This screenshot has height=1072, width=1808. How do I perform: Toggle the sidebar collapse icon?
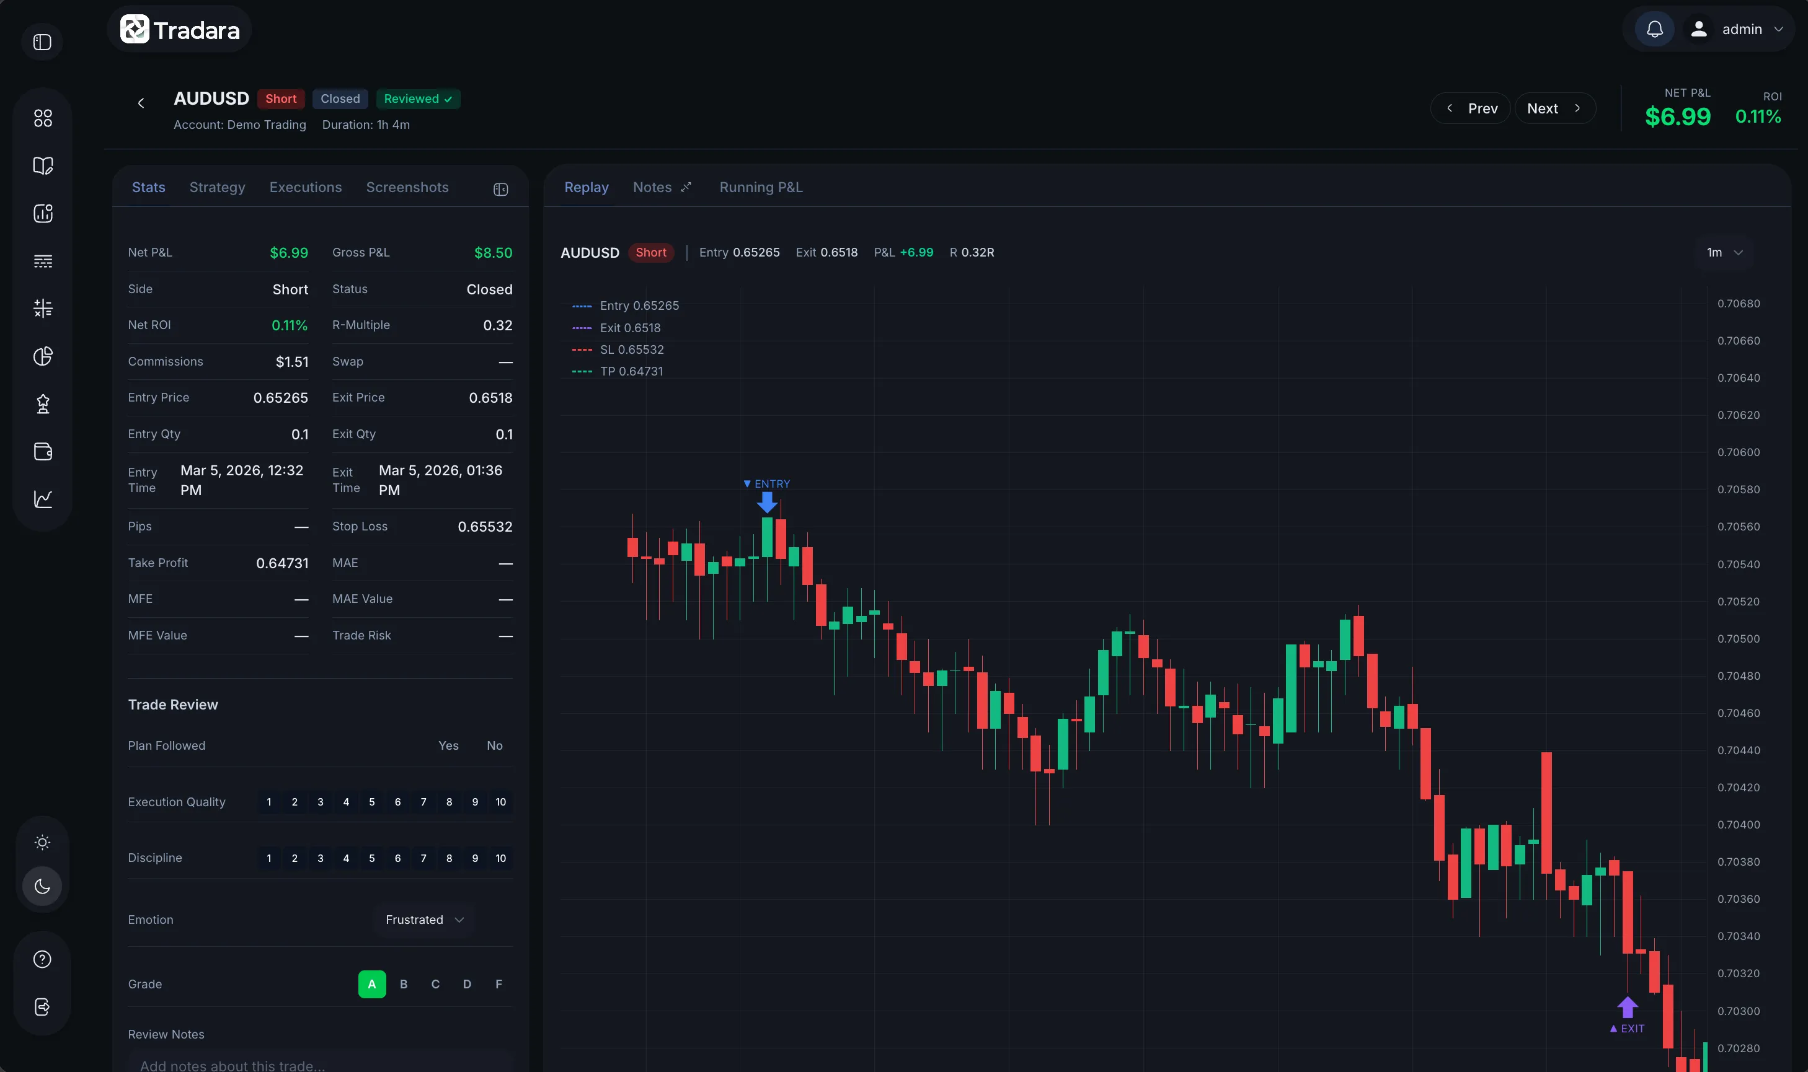[43, 42]
